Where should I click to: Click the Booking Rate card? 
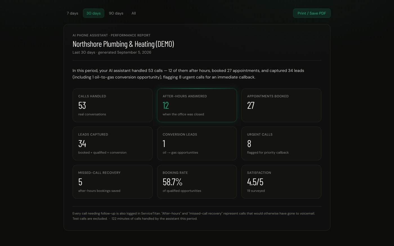tap(197, 182)
